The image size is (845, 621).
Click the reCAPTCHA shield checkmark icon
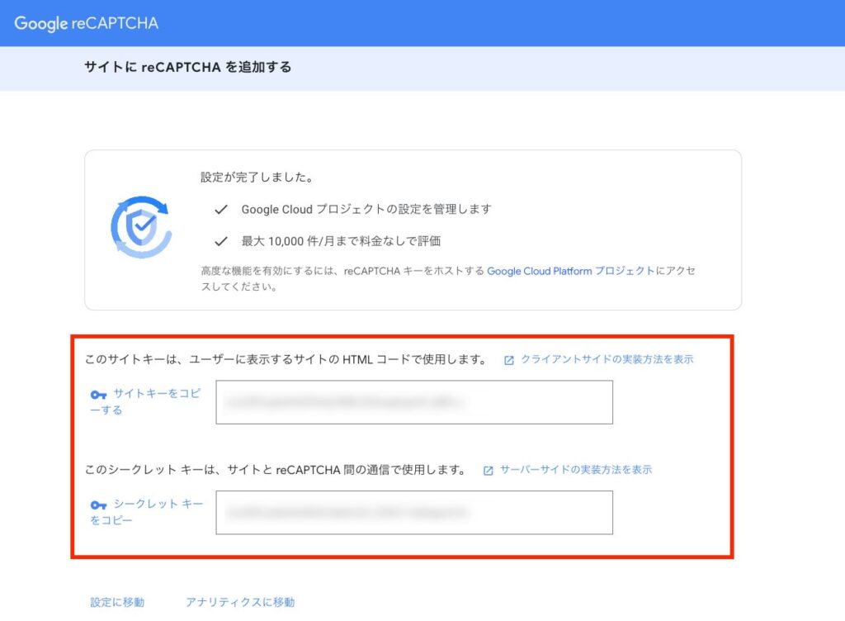click(141, 227)
